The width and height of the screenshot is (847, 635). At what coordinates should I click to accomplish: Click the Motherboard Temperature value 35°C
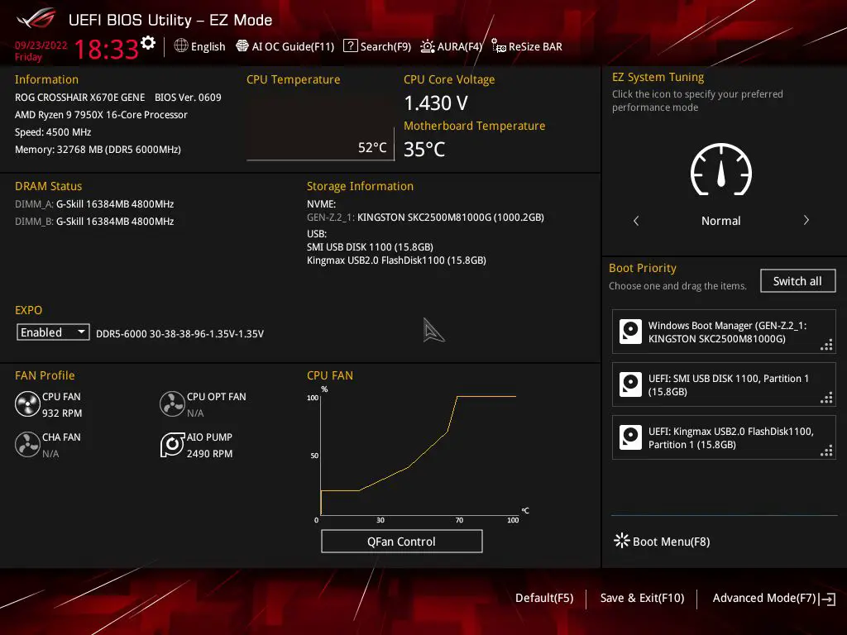(x=424, y=149)
